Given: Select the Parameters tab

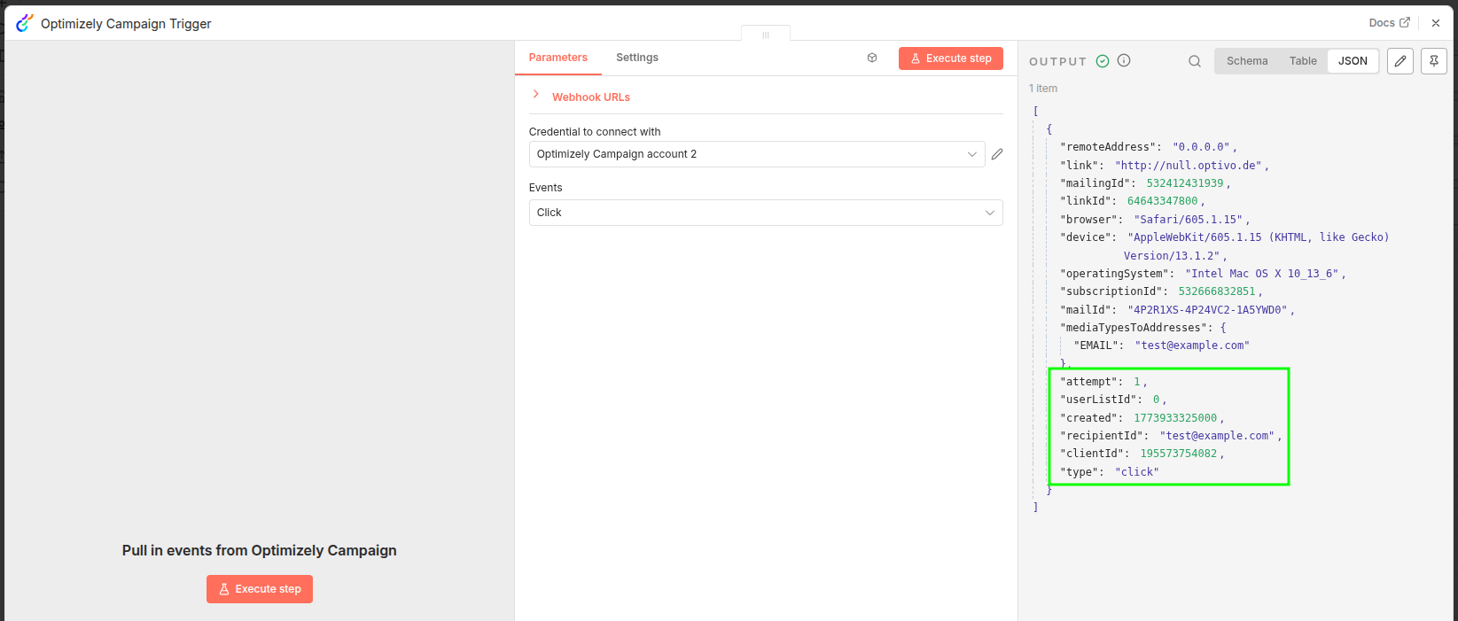Looking at the screenshot, I should (557, 58).
